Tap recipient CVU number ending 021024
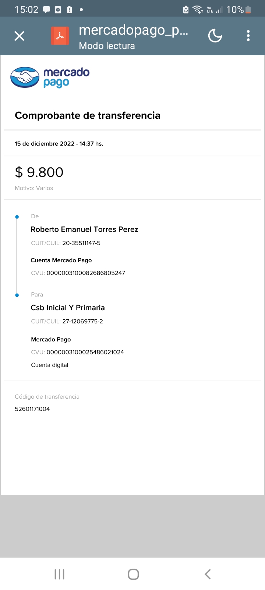Viewport: 265px width, 590px height. pos(85,352)
